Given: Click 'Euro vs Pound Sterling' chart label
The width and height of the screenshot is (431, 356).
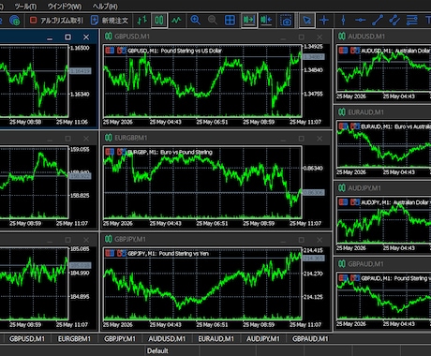Looking at the screenshot, I should click(186, 152).
